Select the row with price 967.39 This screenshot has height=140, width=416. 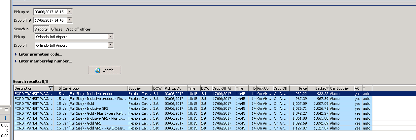point(193,99)
